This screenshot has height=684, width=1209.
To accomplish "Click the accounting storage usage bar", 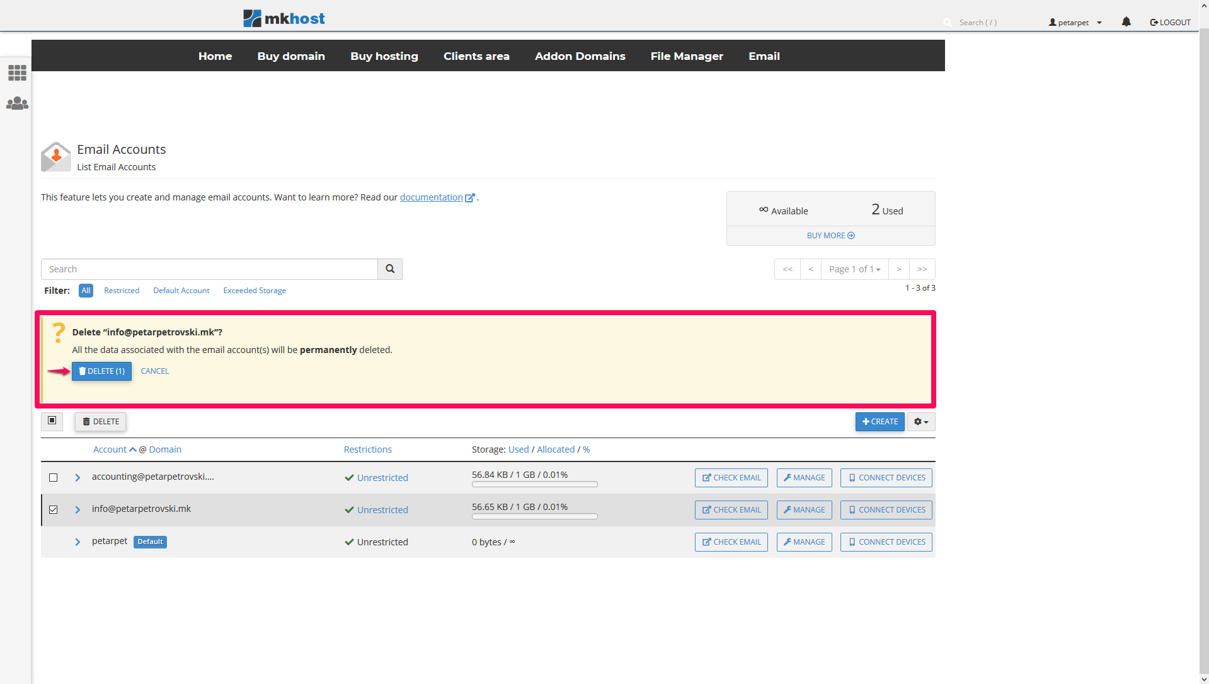I will tap(534, 485).
